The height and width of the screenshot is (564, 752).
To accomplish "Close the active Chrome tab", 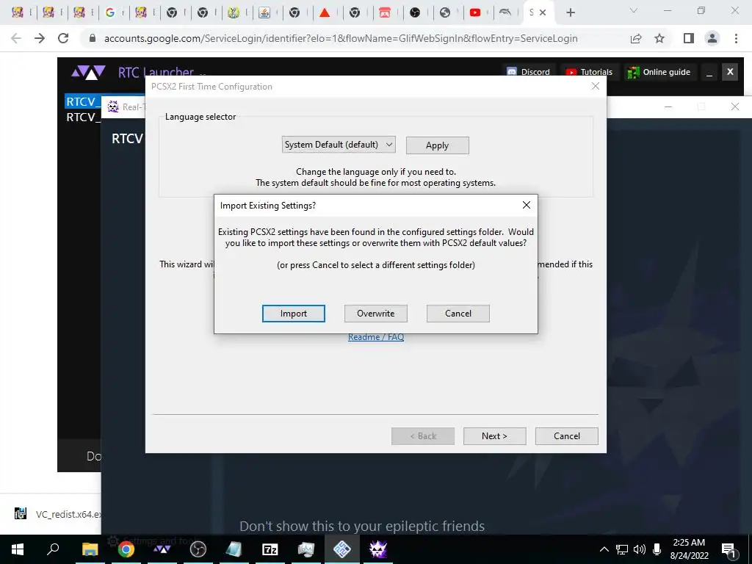I will (x=543, y=12).
